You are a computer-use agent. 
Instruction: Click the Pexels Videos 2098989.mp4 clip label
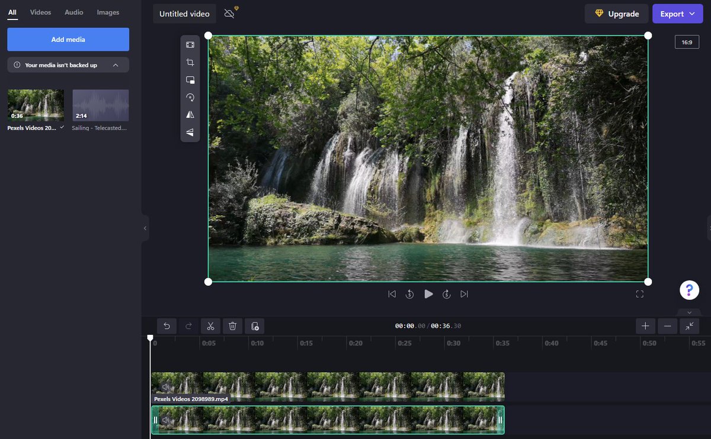pos(191,399)
